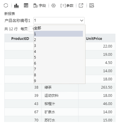Click the 苏打水 product name cell

click(60, 119)
